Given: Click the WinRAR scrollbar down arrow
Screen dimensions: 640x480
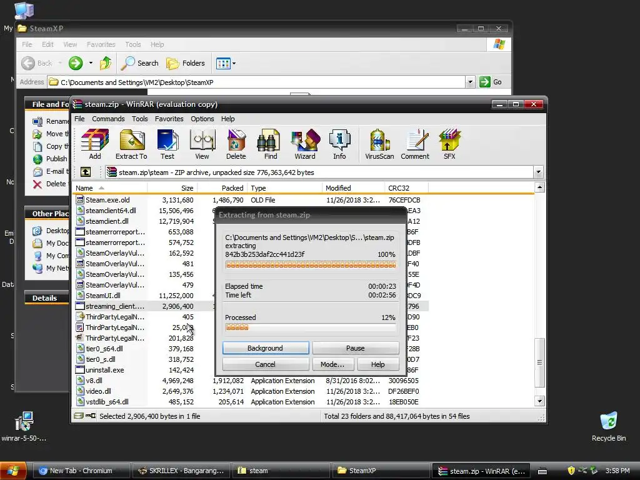Looking at the screenshot, I should coord(539,401).
